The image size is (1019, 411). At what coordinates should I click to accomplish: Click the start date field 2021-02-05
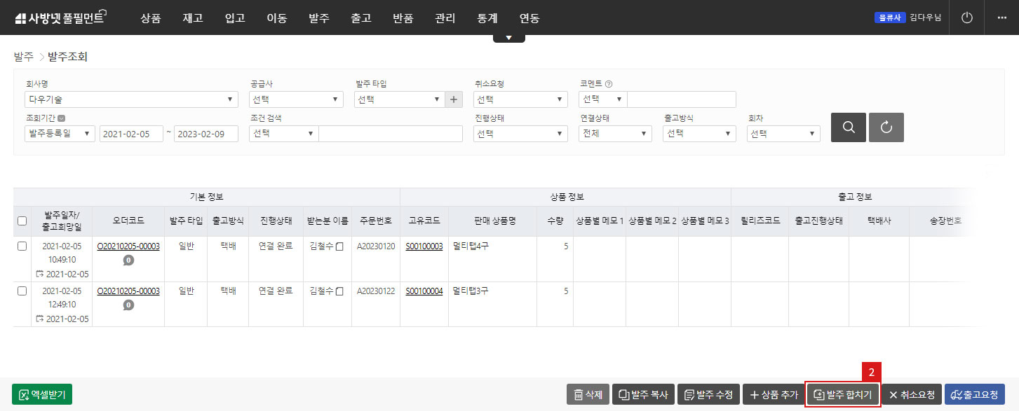click(x=131, y=134)
